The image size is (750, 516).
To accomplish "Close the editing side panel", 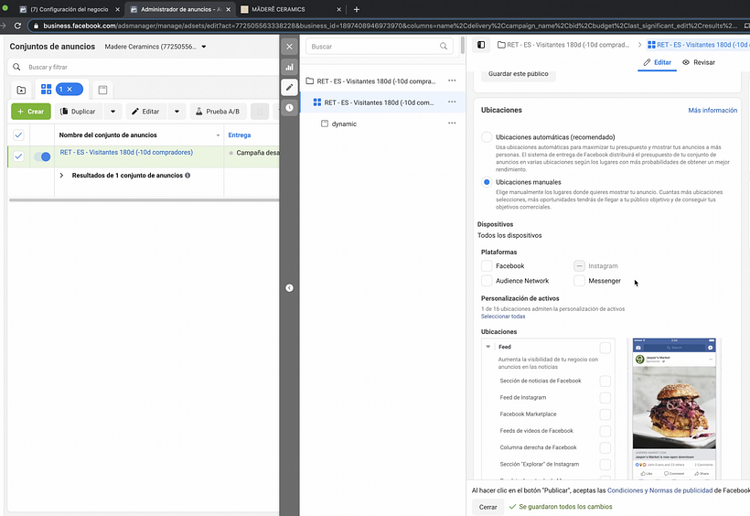I will point(289,47).
